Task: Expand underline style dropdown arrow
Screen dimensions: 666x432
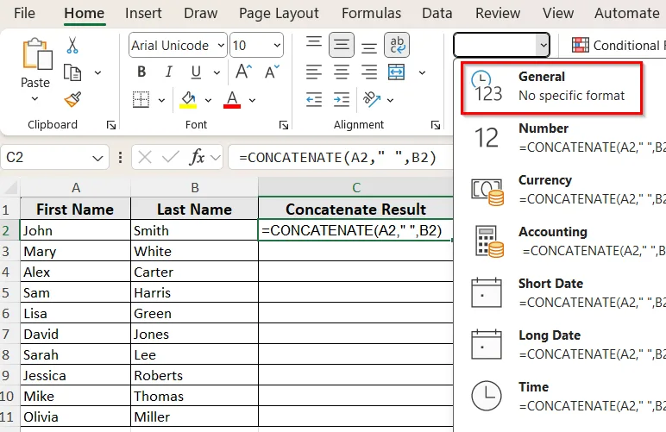Action: coord(217,73)
